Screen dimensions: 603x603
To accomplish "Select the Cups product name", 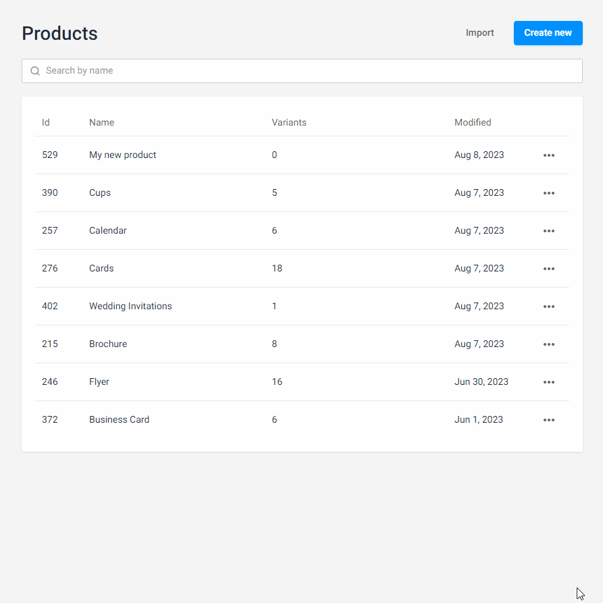I will (100, 193).
